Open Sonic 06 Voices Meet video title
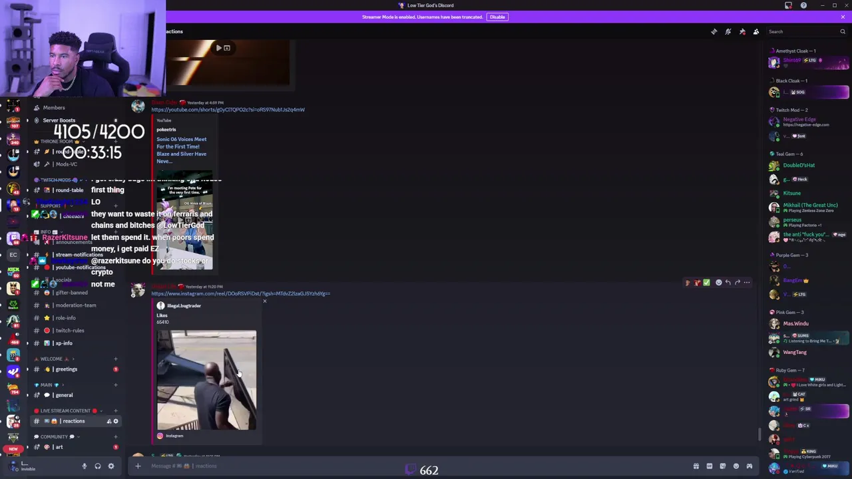852x479 pixels. click(x=181, y=150)
